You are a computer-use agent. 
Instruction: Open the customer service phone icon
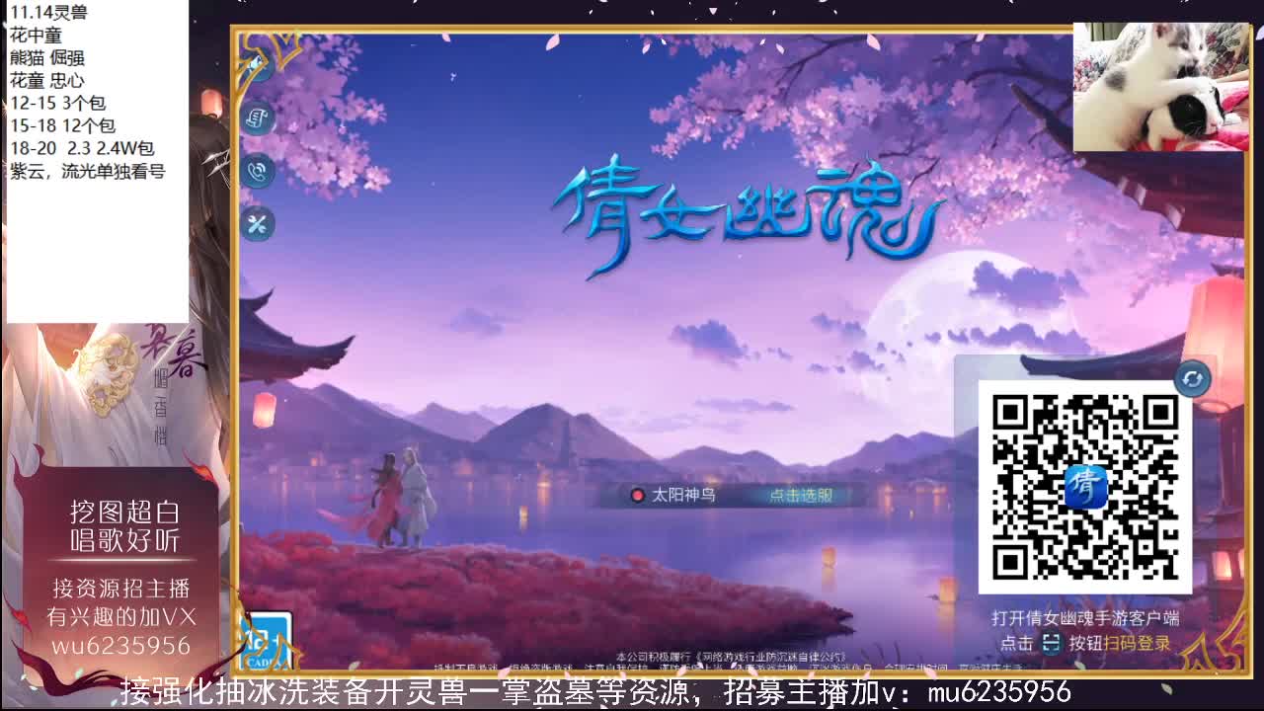[258, 171]
